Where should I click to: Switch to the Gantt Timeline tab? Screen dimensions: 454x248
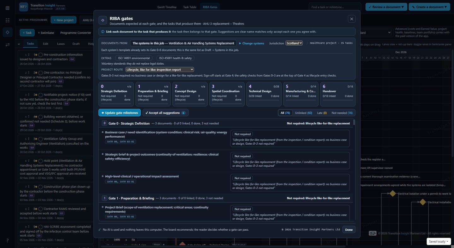coord(167,7)
